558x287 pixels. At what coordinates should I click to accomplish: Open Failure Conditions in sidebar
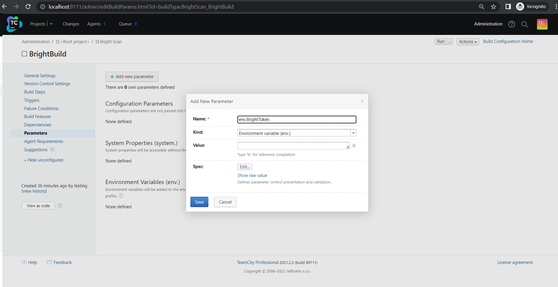point(41,109)
